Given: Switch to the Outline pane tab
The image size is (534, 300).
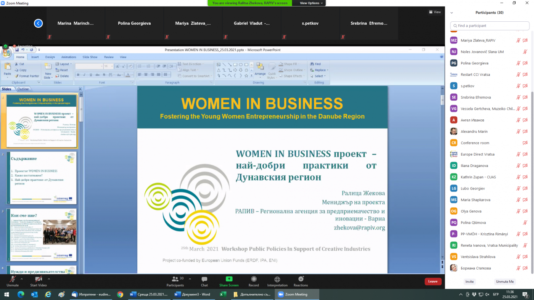Looking at the screenshot, I should (x=23, y=89).
